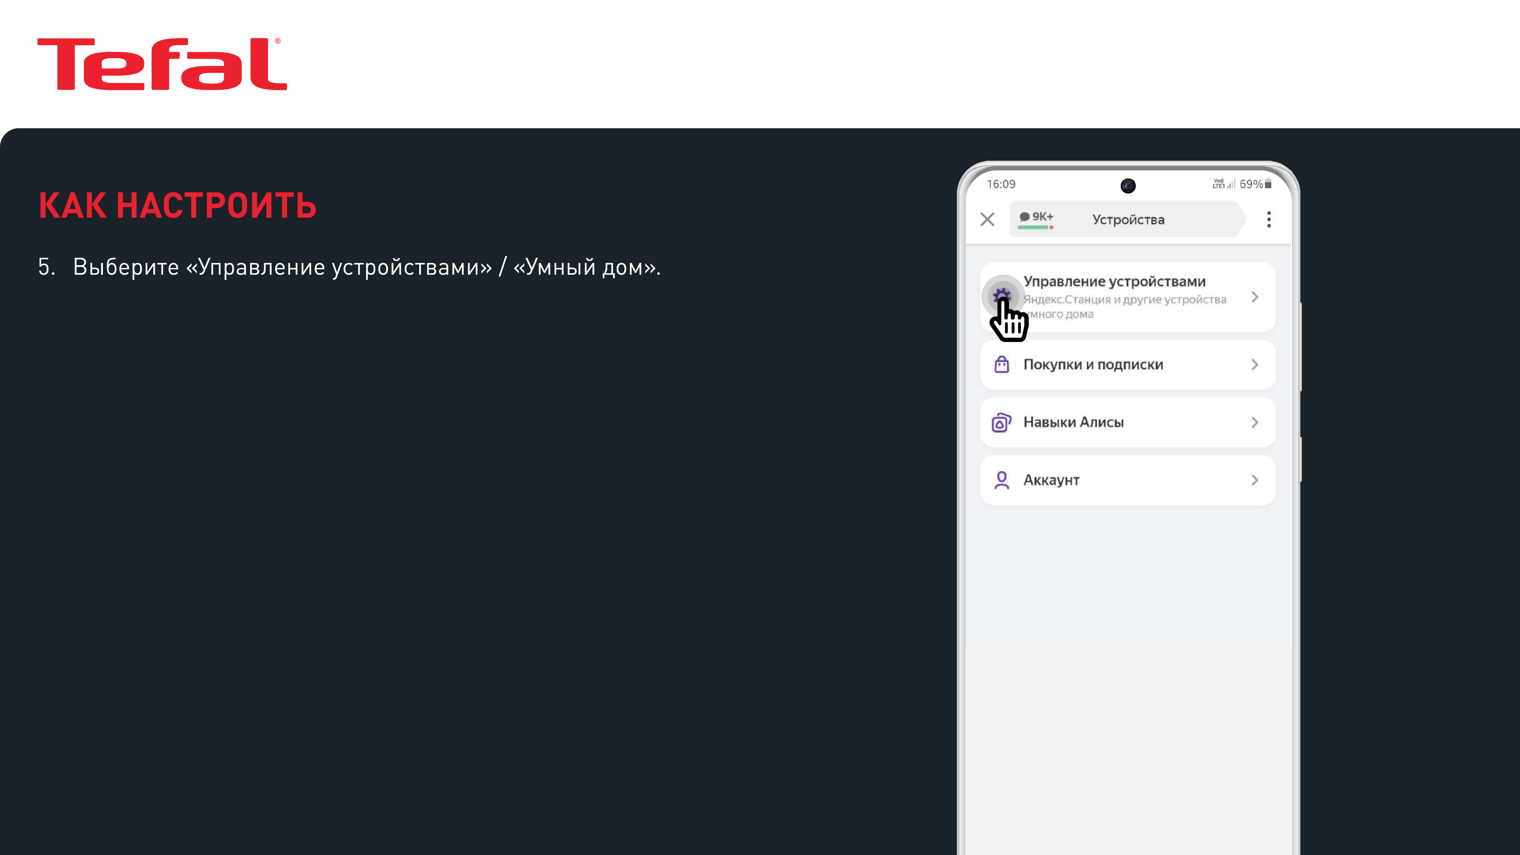Expand Навыки Алисы via its chevron
The height and width of the screenshot is (855, 1520).
pos(1254,422)
